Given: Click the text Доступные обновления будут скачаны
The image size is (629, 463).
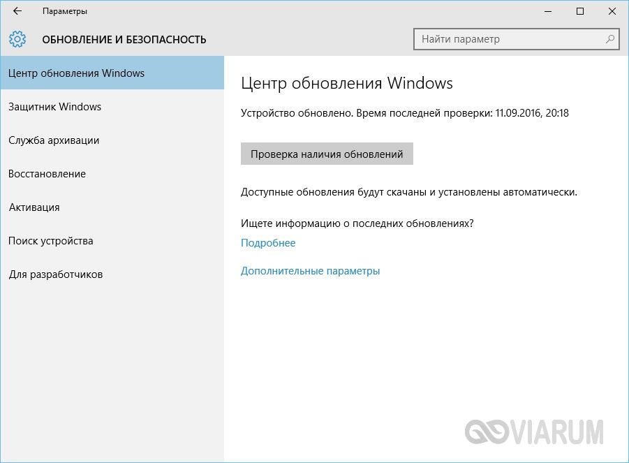Looking at the screenshot, I should click(x=409, y=192).
